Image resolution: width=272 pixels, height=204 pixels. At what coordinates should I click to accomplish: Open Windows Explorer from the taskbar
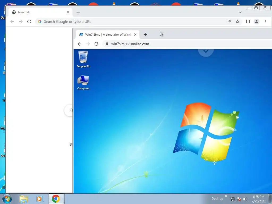click(24, 199)
